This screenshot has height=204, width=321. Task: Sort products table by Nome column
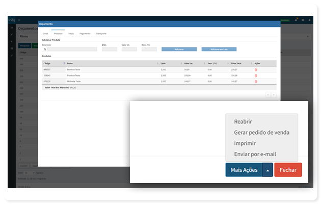point(112,63)
